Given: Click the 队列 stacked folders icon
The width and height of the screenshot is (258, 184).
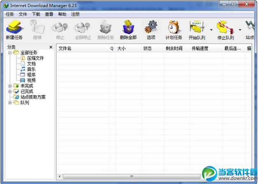Looking at the screenshot, I should tap(16, 102).
